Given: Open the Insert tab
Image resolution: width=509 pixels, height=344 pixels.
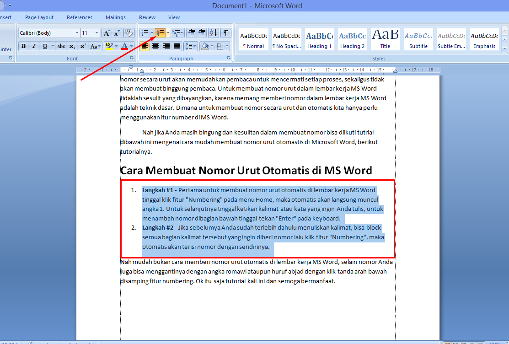Looking at the screenshot, I should (5, 17).
